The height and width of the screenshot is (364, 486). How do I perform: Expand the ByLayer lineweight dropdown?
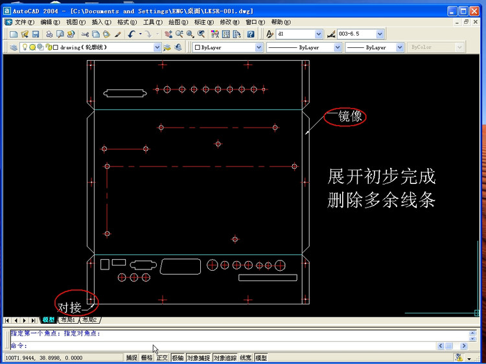point(400,47)
